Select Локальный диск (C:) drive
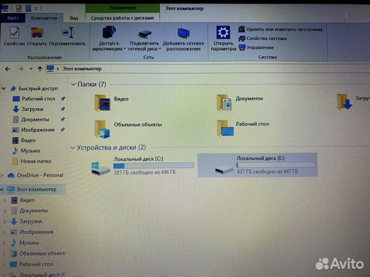The image size is (370, 277). [x=142, y=166]
